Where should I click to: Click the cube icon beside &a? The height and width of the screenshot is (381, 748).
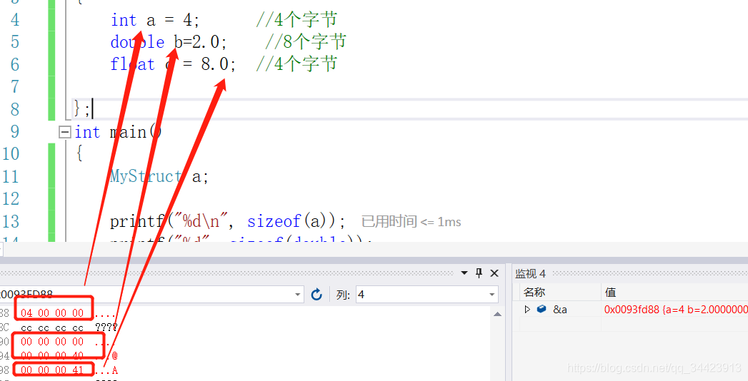click(542, 309)
